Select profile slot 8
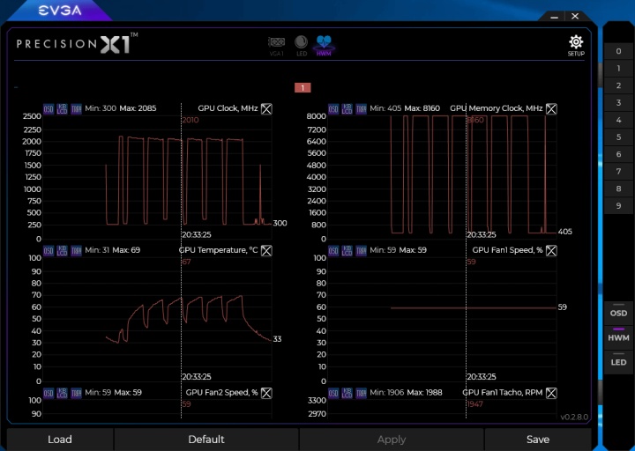This screenshot has height=451, width=635. click(618, 189)
